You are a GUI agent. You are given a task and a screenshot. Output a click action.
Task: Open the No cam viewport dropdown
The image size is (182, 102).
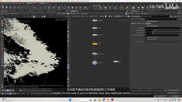63,20
